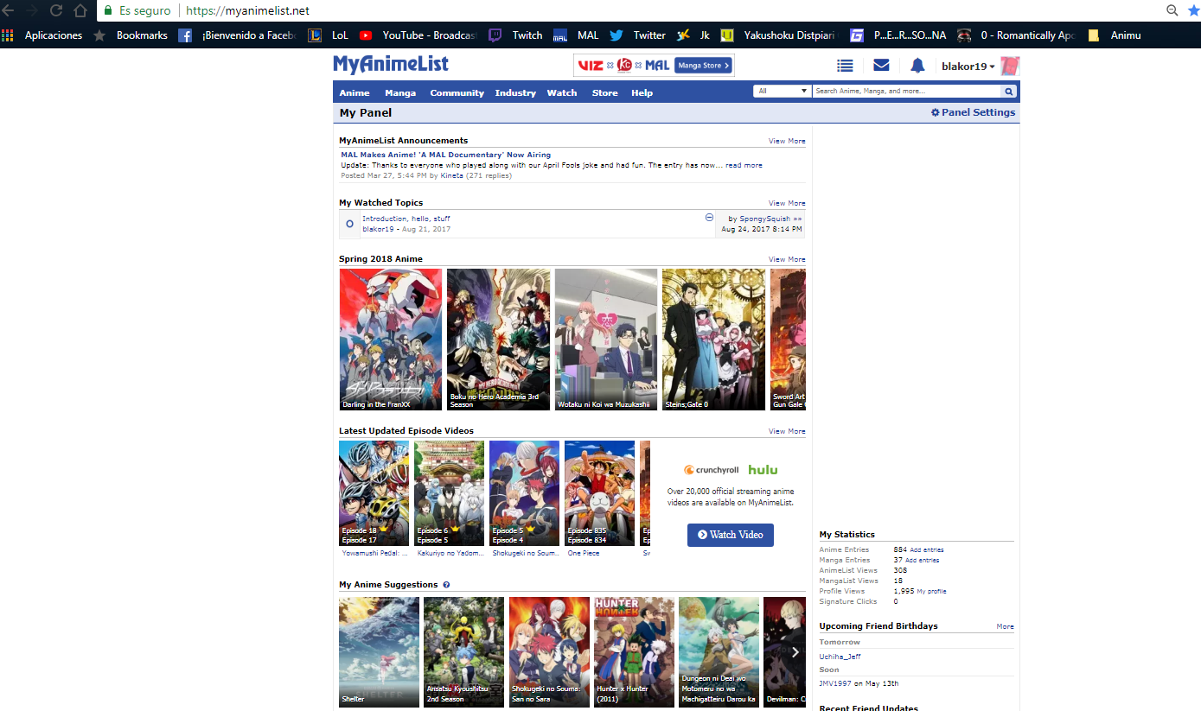Open Wotaku ni Koi wa Muzukashii poster
The height and width of the screenshot is (711, 1201).
click(x=606, y=339)
